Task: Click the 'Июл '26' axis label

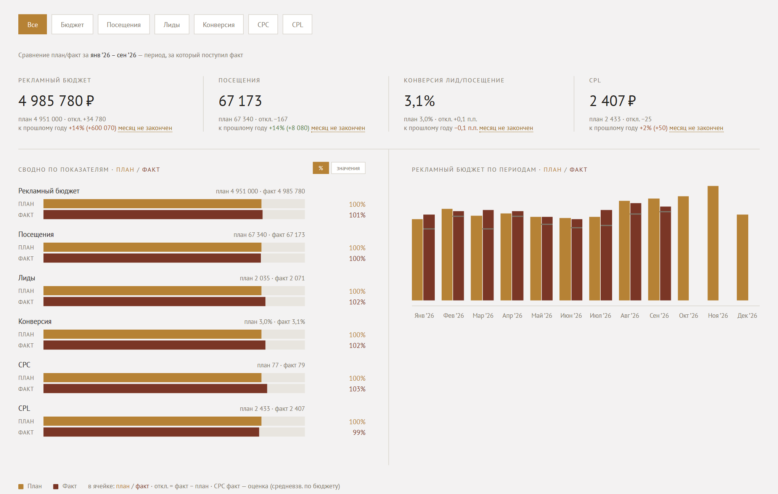Action: [600, 316]
